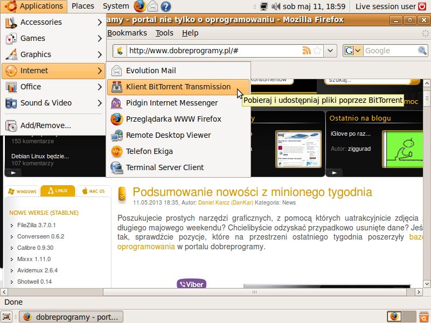Open Firefox Tools menu

[x=164, y=33]
